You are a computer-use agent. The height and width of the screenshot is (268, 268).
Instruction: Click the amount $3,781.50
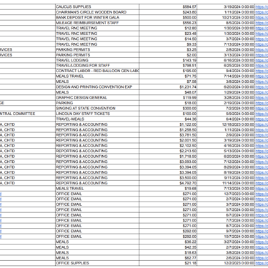pyautogui.click(x=188, y=135)
